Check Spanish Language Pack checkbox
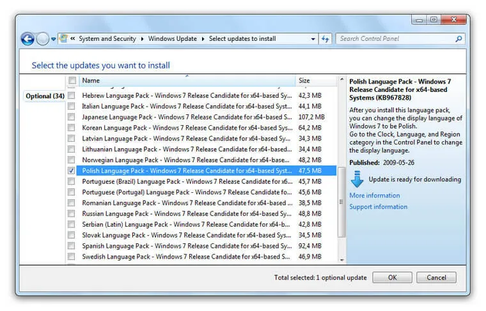Viewport: 486px width, 311px height. pyautogui.click(x=72, y=246)
